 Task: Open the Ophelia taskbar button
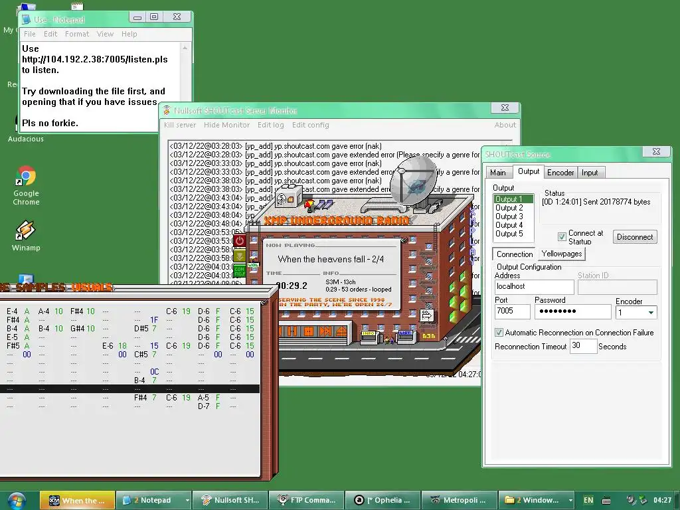click(x=382, y=500)
